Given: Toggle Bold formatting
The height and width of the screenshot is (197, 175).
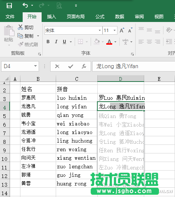Looking at the screenshot, I should tap(48, 42).
